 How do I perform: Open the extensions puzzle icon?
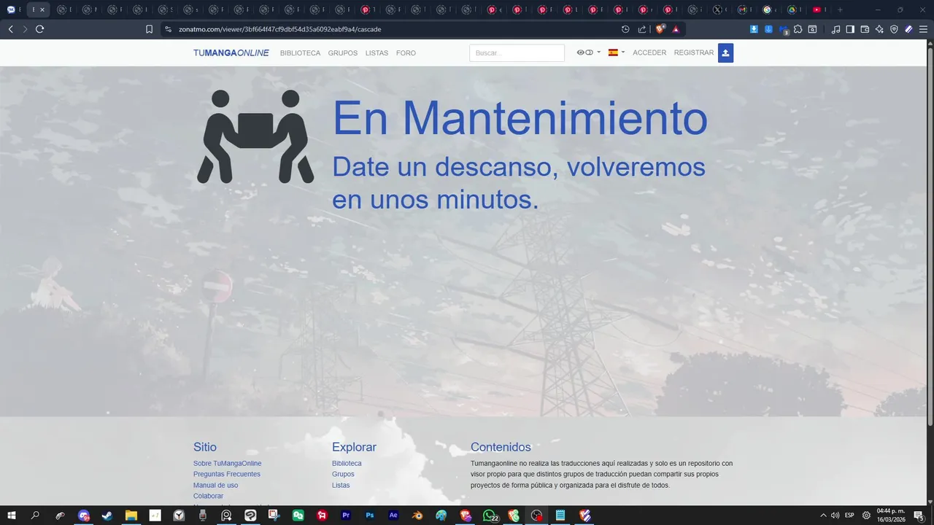click(798, 29)
